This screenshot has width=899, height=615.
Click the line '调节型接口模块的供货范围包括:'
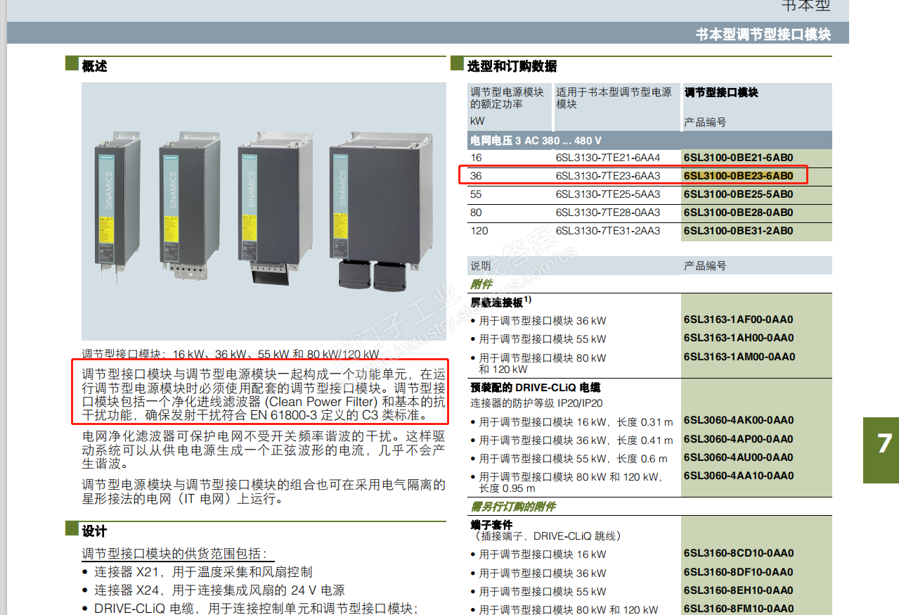(174, 553)
